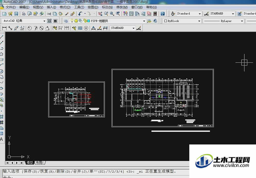
Task: Click the Aligned dimension tool
Action: 10,28
